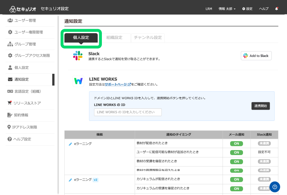
Task: Click the LINE WORKS ID input field
Action: pos(128,112)
